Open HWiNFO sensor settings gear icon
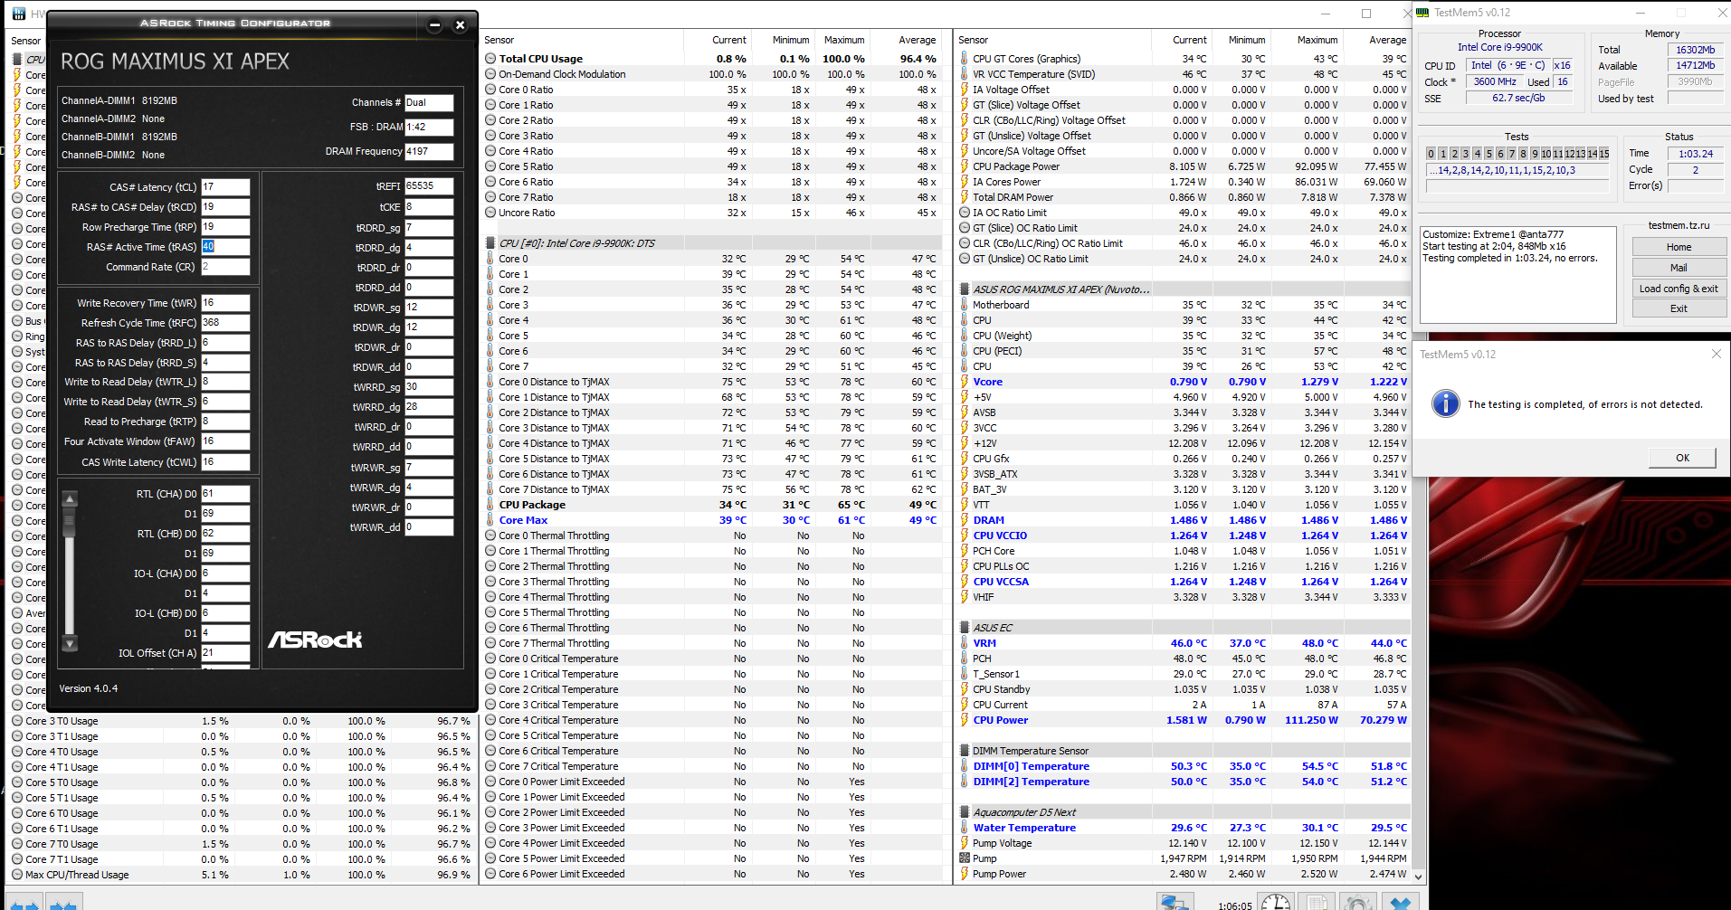The width and height of the screenshot is (1731, 910). coord(1357,902)
